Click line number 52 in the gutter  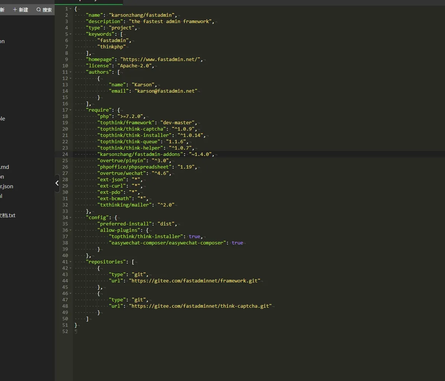coord(65,332)
